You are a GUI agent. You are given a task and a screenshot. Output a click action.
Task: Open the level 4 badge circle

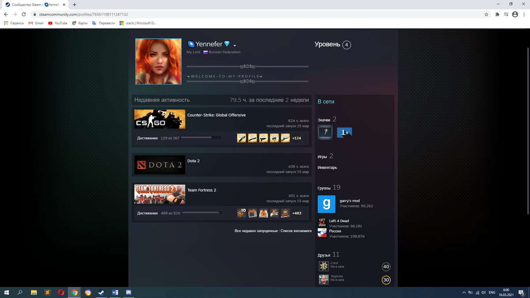click(347, 45)
